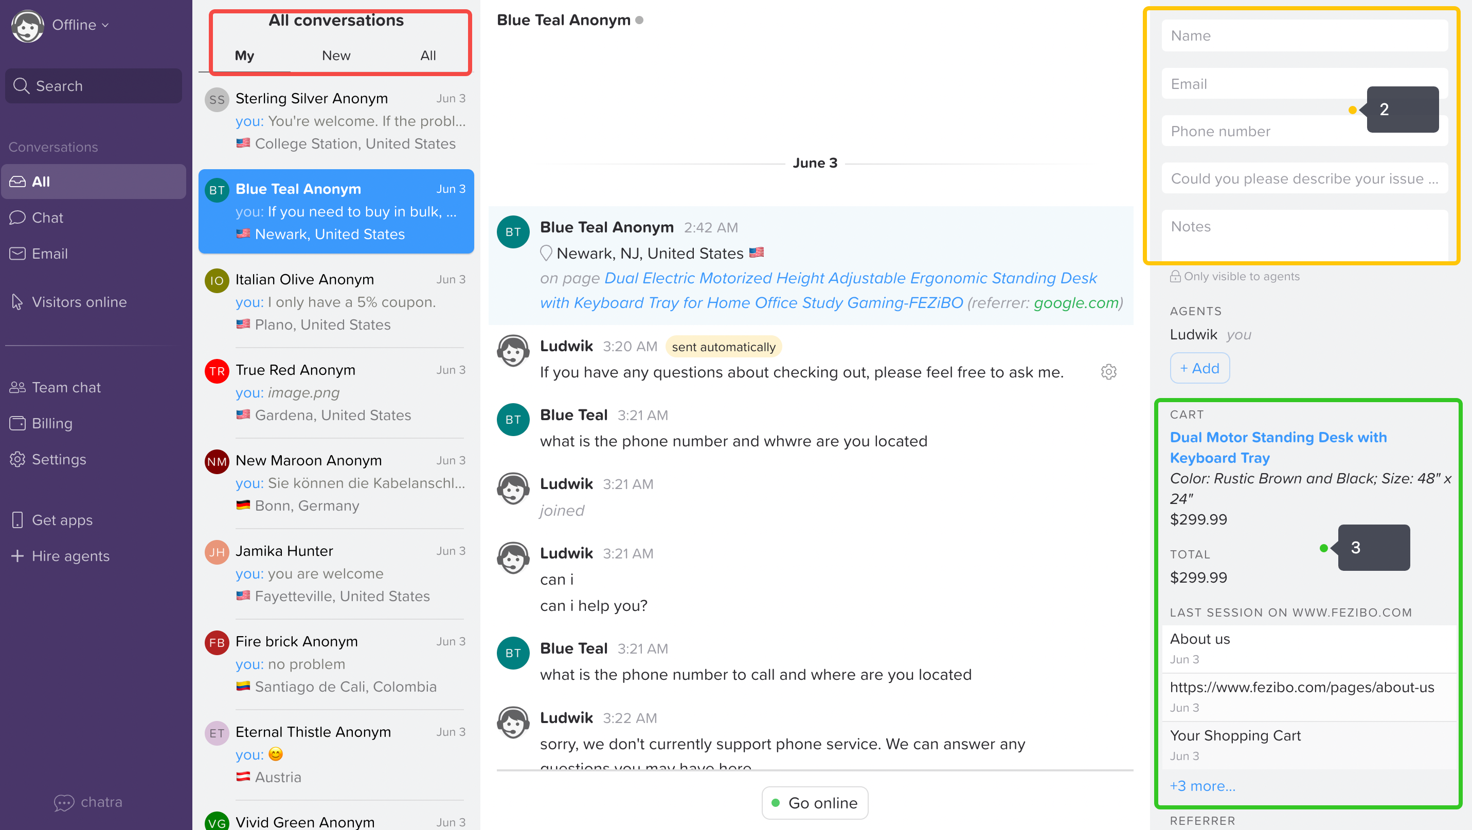
Task: Click the + Add agent button
Action: point(1199,368)
